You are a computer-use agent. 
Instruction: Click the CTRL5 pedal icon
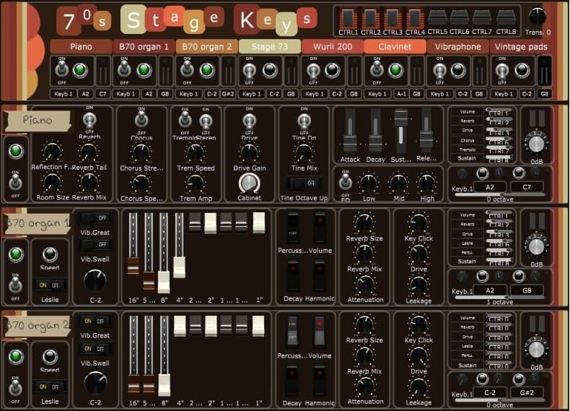pos(437,17)
